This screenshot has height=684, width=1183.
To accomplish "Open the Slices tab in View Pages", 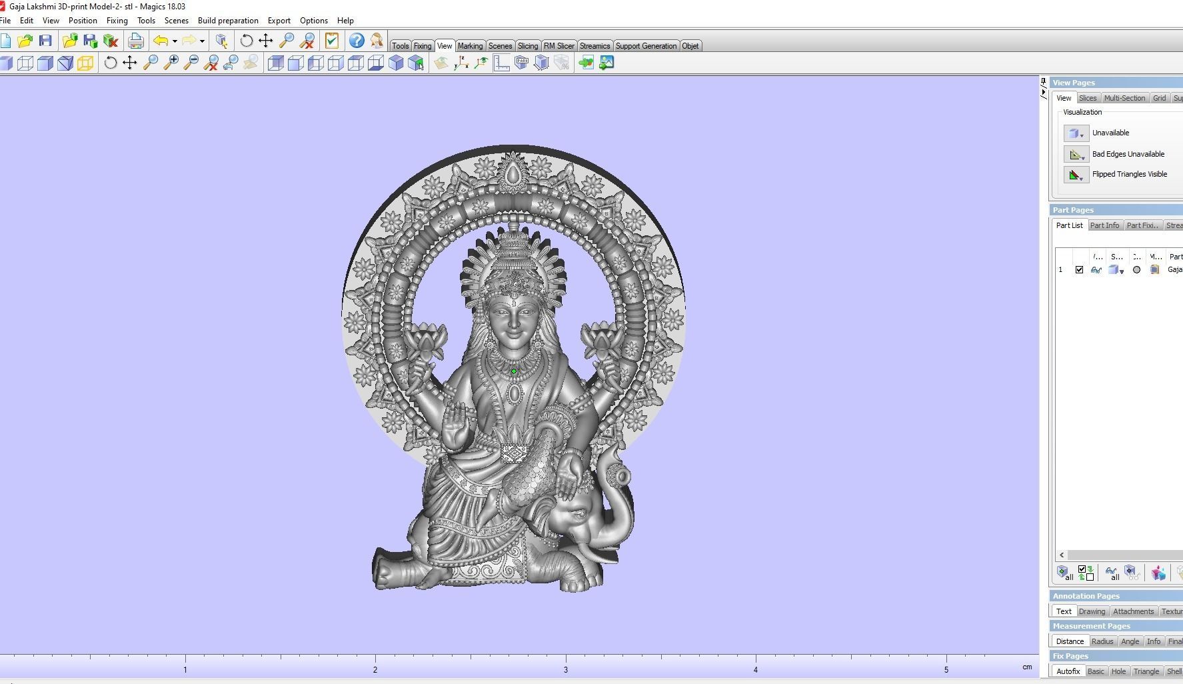I will tap(1088, 98).
